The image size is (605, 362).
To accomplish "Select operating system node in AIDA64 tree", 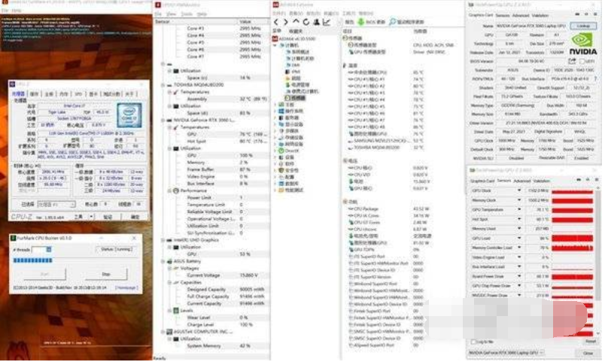I will click(x=290, y=111).
